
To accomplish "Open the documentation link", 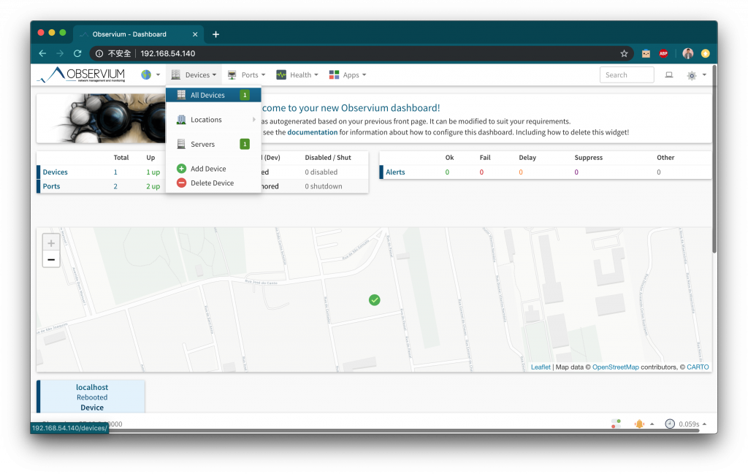I will (x=312, y=132).
